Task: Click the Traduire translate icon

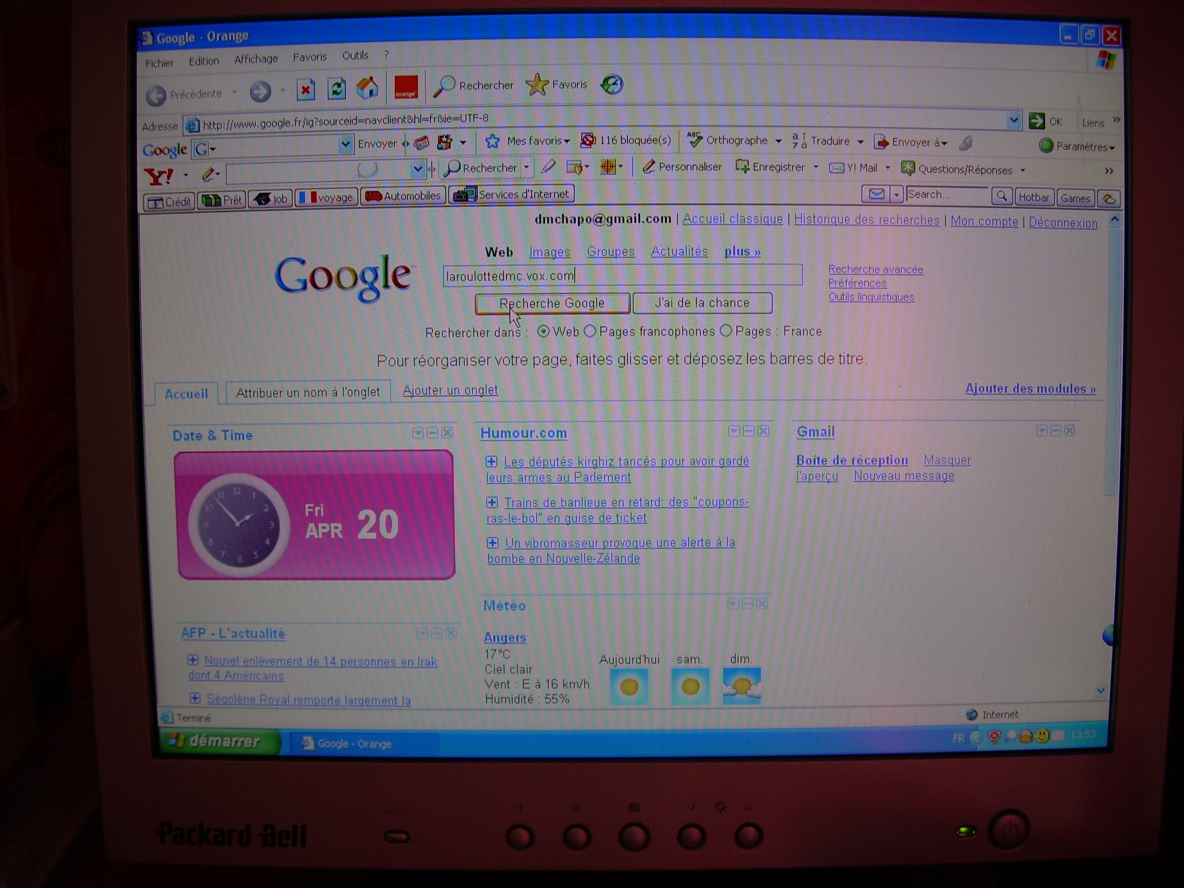Action: [x=799, y=141]
